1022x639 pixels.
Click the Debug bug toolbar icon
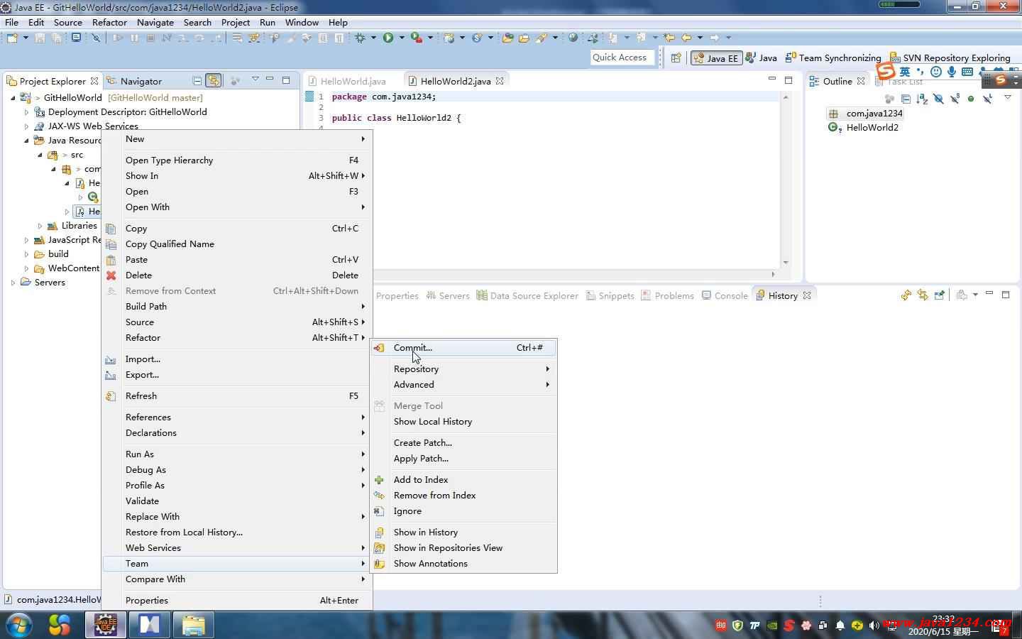click(361, 38)
